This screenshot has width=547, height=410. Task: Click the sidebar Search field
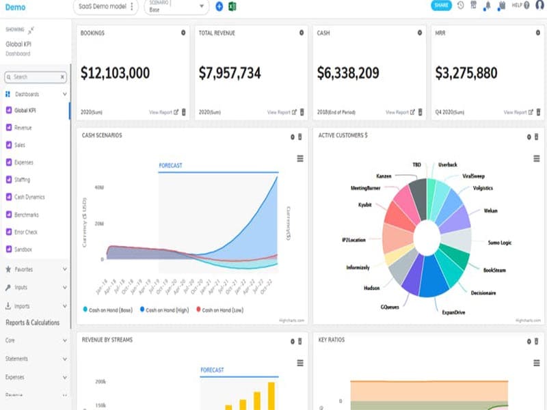tap(36, 77)
